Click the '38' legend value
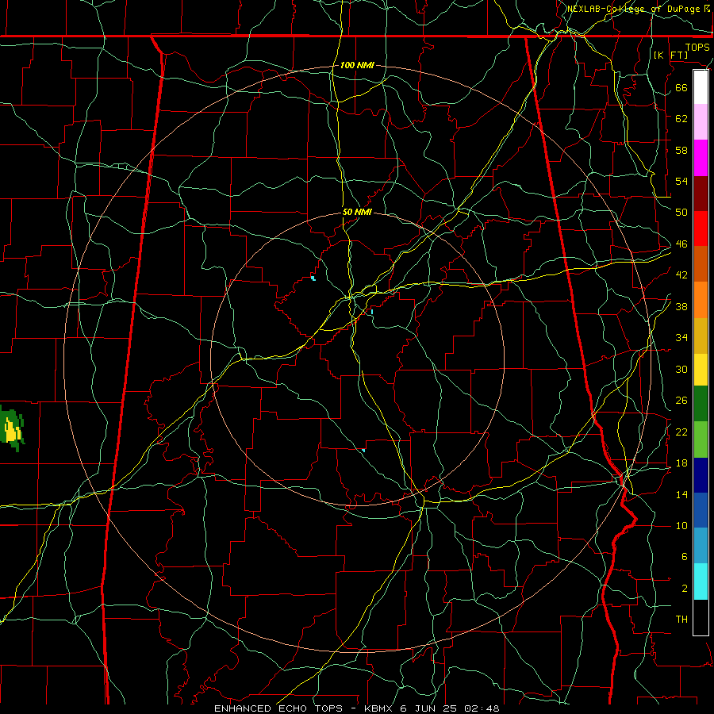The image size is (714, 714). tap(681, 306)
